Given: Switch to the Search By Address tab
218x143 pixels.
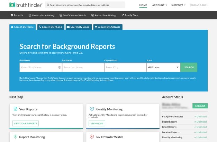Looking at the screenshot, I should click(108, 27).
